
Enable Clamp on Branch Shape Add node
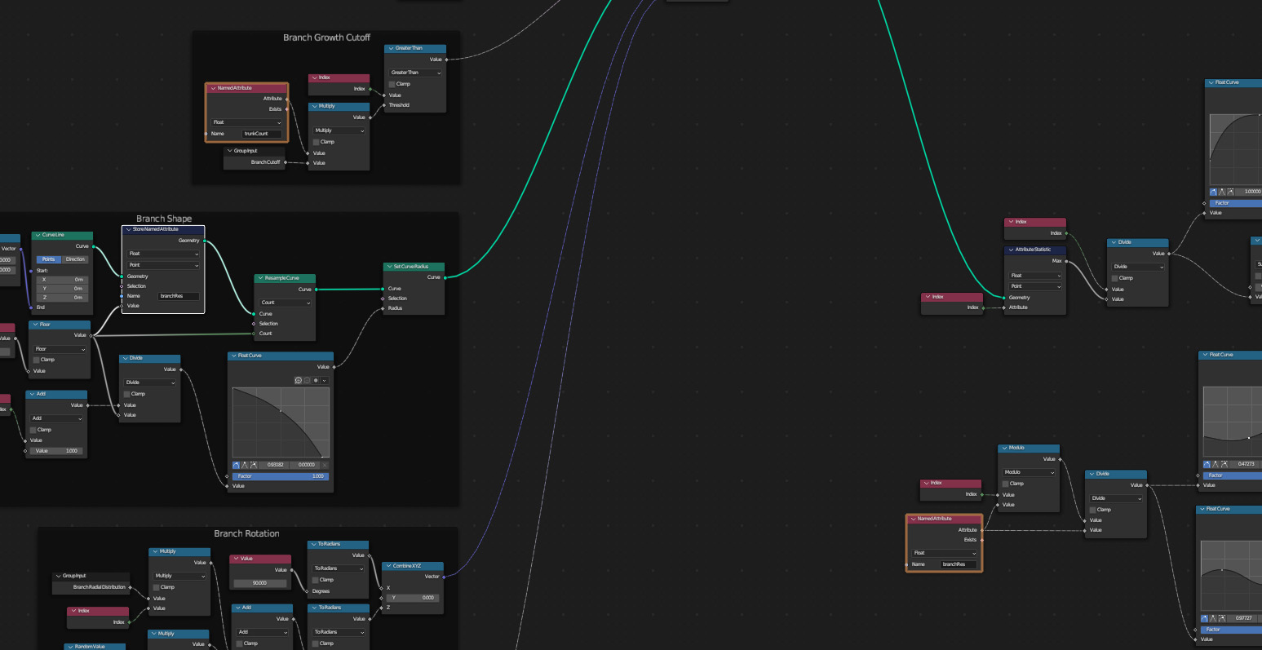pyautogui.click(x=33, y=430)
